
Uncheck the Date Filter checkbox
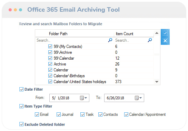click(x=21, y=89)
